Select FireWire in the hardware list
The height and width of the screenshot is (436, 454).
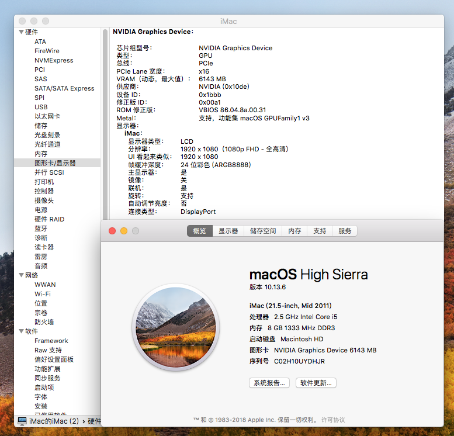[x=47, y=51]
